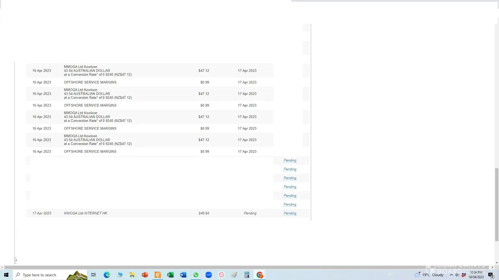
Task: Show hidden system tray icons
Action: click(x=451, y=275)
